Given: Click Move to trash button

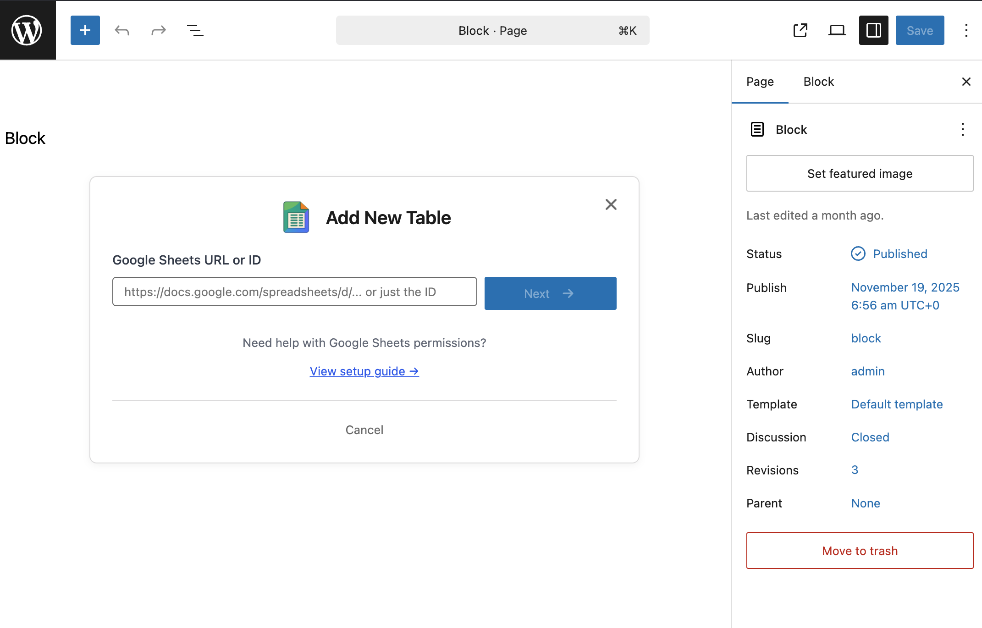Looking at the screenshot, I should (860, 551).
